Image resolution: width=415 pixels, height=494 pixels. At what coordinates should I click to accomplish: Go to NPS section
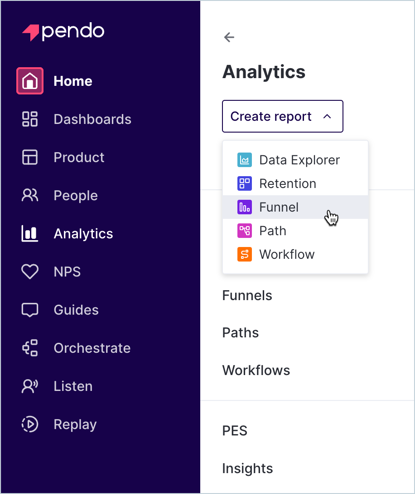[68, 272]
